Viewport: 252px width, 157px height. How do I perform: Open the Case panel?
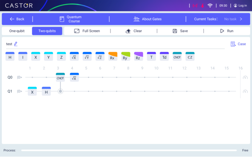(238, 44)
